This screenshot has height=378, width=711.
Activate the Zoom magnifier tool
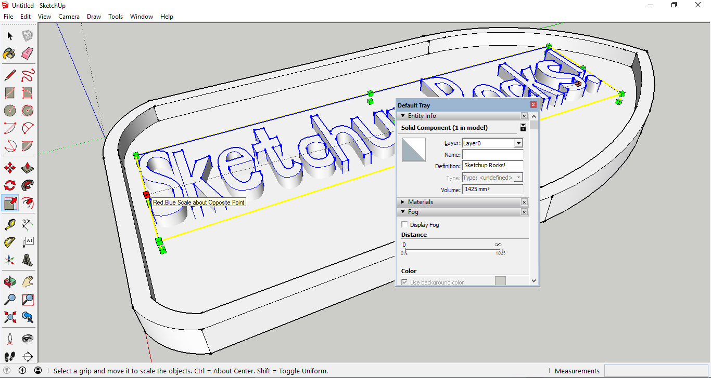point(10,300)
